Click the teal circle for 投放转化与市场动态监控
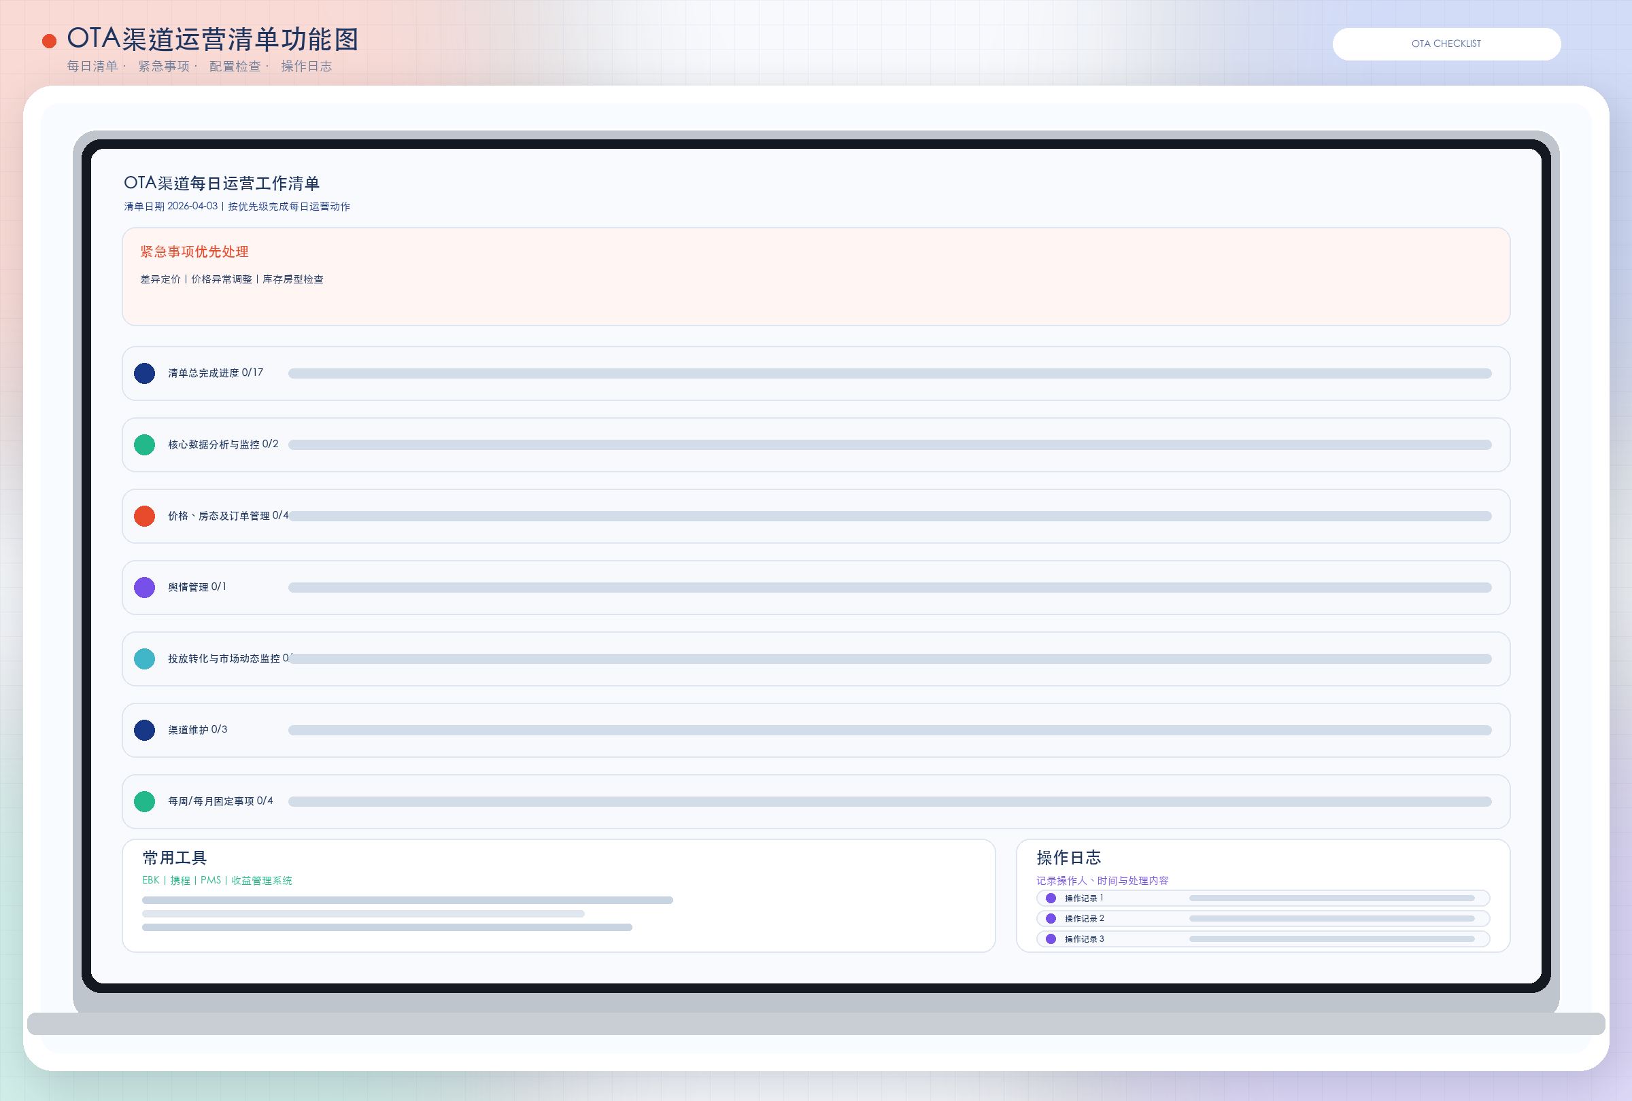 pos(145,659)
